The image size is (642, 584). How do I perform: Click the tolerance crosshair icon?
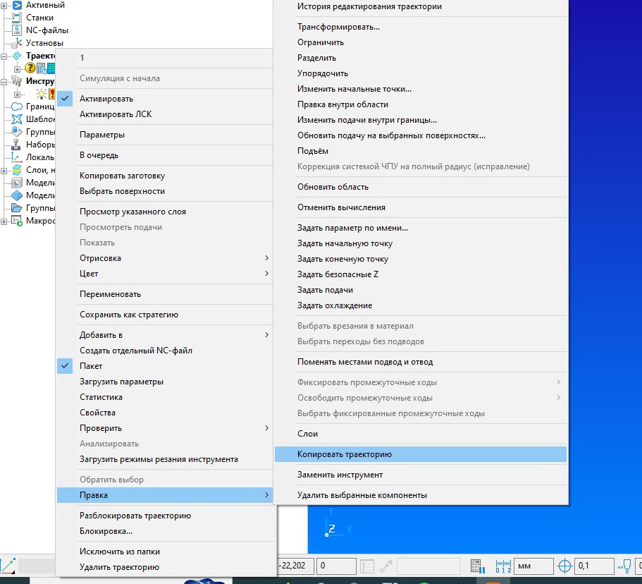(564, 566)
